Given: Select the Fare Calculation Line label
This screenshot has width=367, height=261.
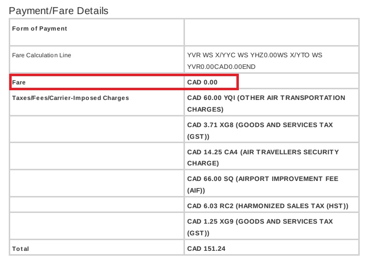Looking at the screenshot, I should 42,55.
